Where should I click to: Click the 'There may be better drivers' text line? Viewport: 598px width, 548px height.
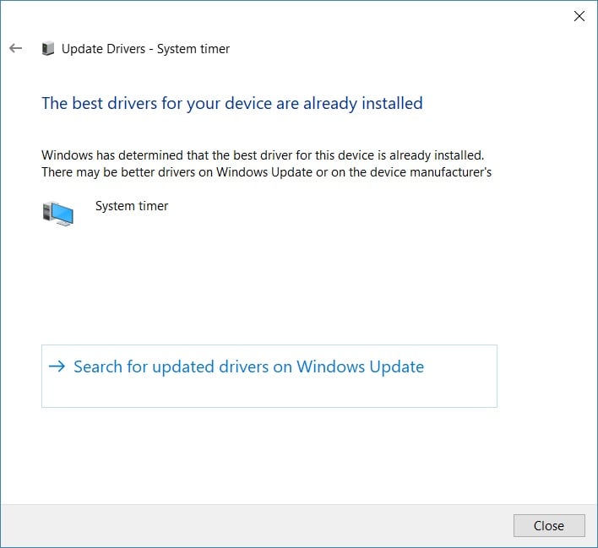tap(267, 172)
